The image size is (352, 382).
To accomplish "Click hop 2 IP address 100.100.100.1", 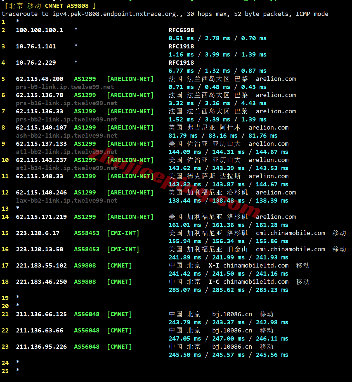I will click(39, 30).
